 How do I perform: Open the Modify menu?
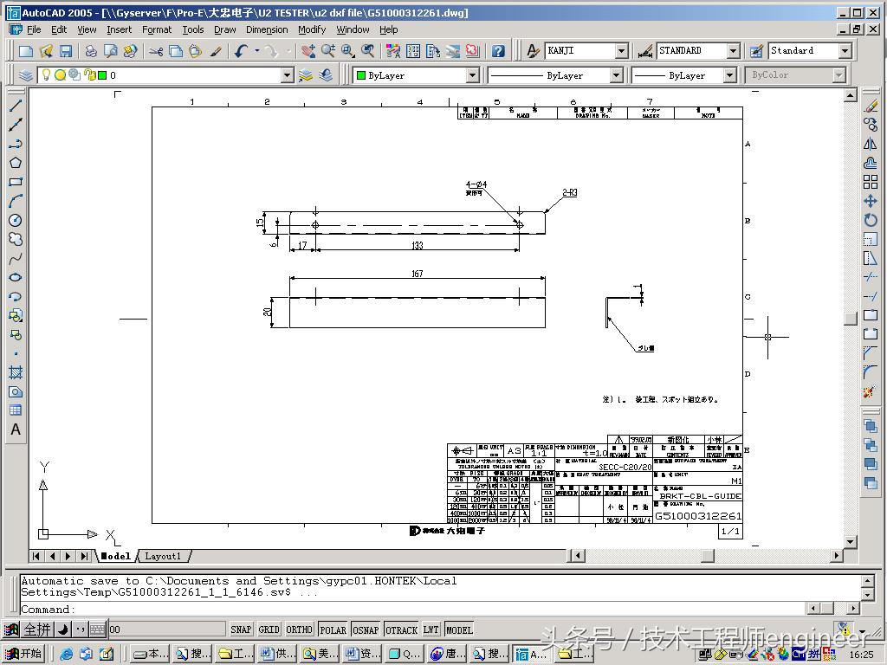[x=312, y=29]
